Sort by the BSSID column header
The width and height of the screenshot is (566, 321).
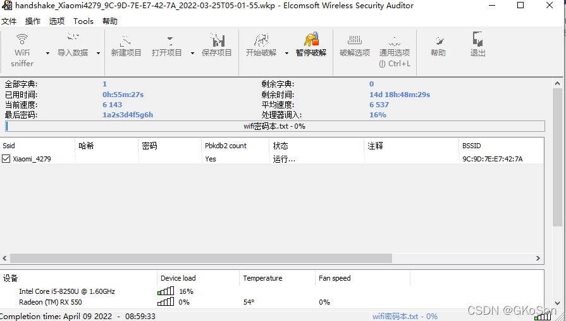point(501,146)
